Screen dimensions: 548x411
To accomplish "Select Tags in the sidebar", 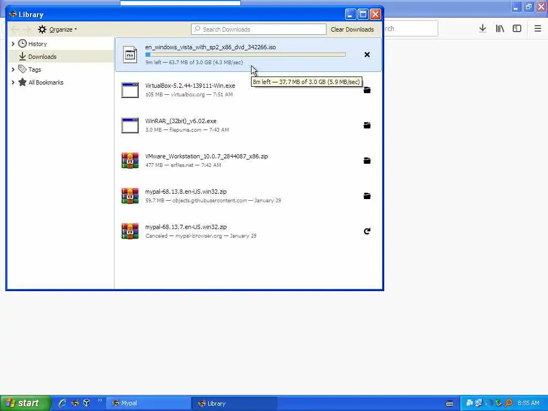I will coord(61,70).
